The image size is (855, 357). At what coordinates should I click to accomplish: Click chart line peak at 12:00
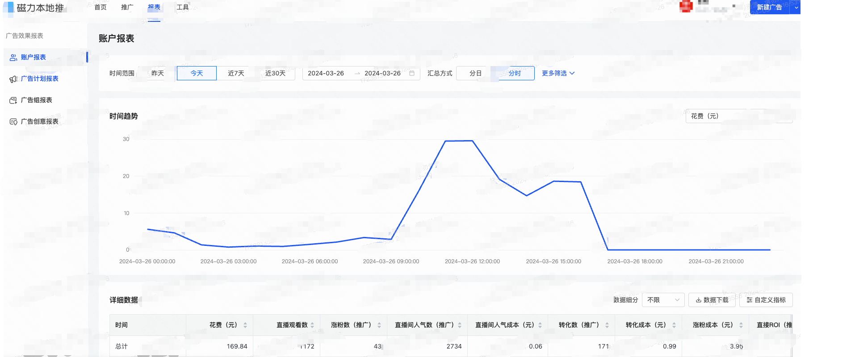click(x=472, y=141)
